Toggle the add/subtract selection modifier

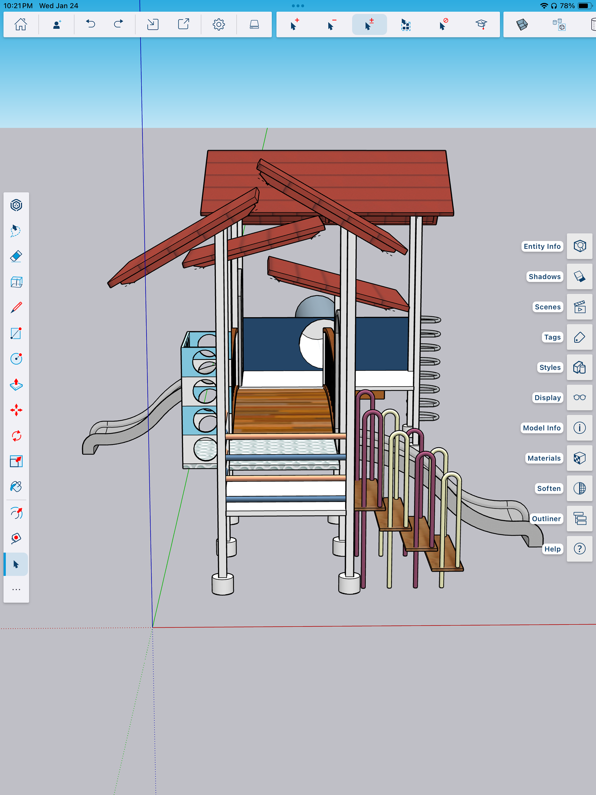(369, 25)
